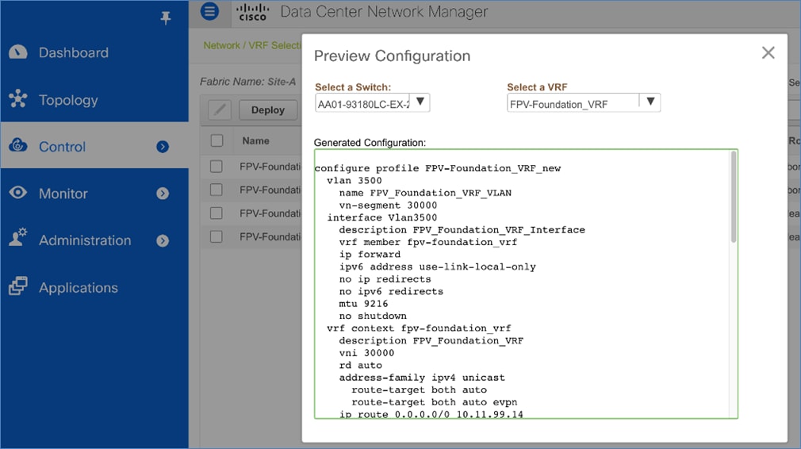Screen dimensions: 801x449
Task: Click 'name FPV_Foundation_VRF_VLAN' line
Action: (426, 193)
